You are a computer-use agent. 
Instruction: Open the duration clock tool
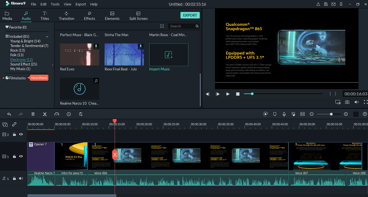pyautogui.click(x=69, y=114)
